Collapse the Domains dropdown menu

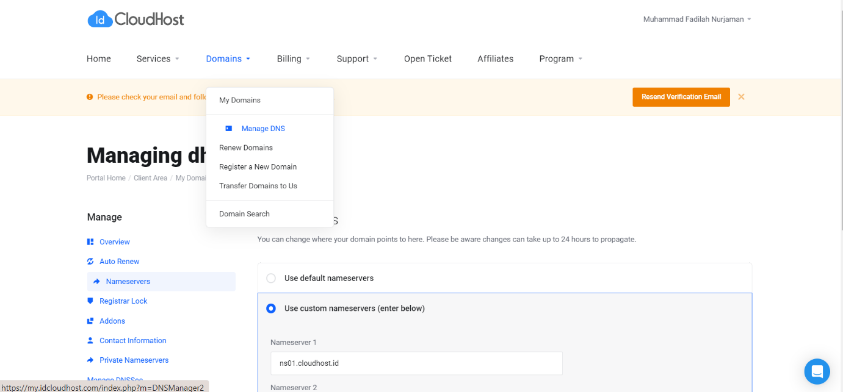click(x=228, y=59)
